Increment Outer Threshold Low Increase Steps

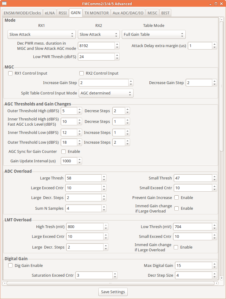pyautogui.click(x=127, y=141)
